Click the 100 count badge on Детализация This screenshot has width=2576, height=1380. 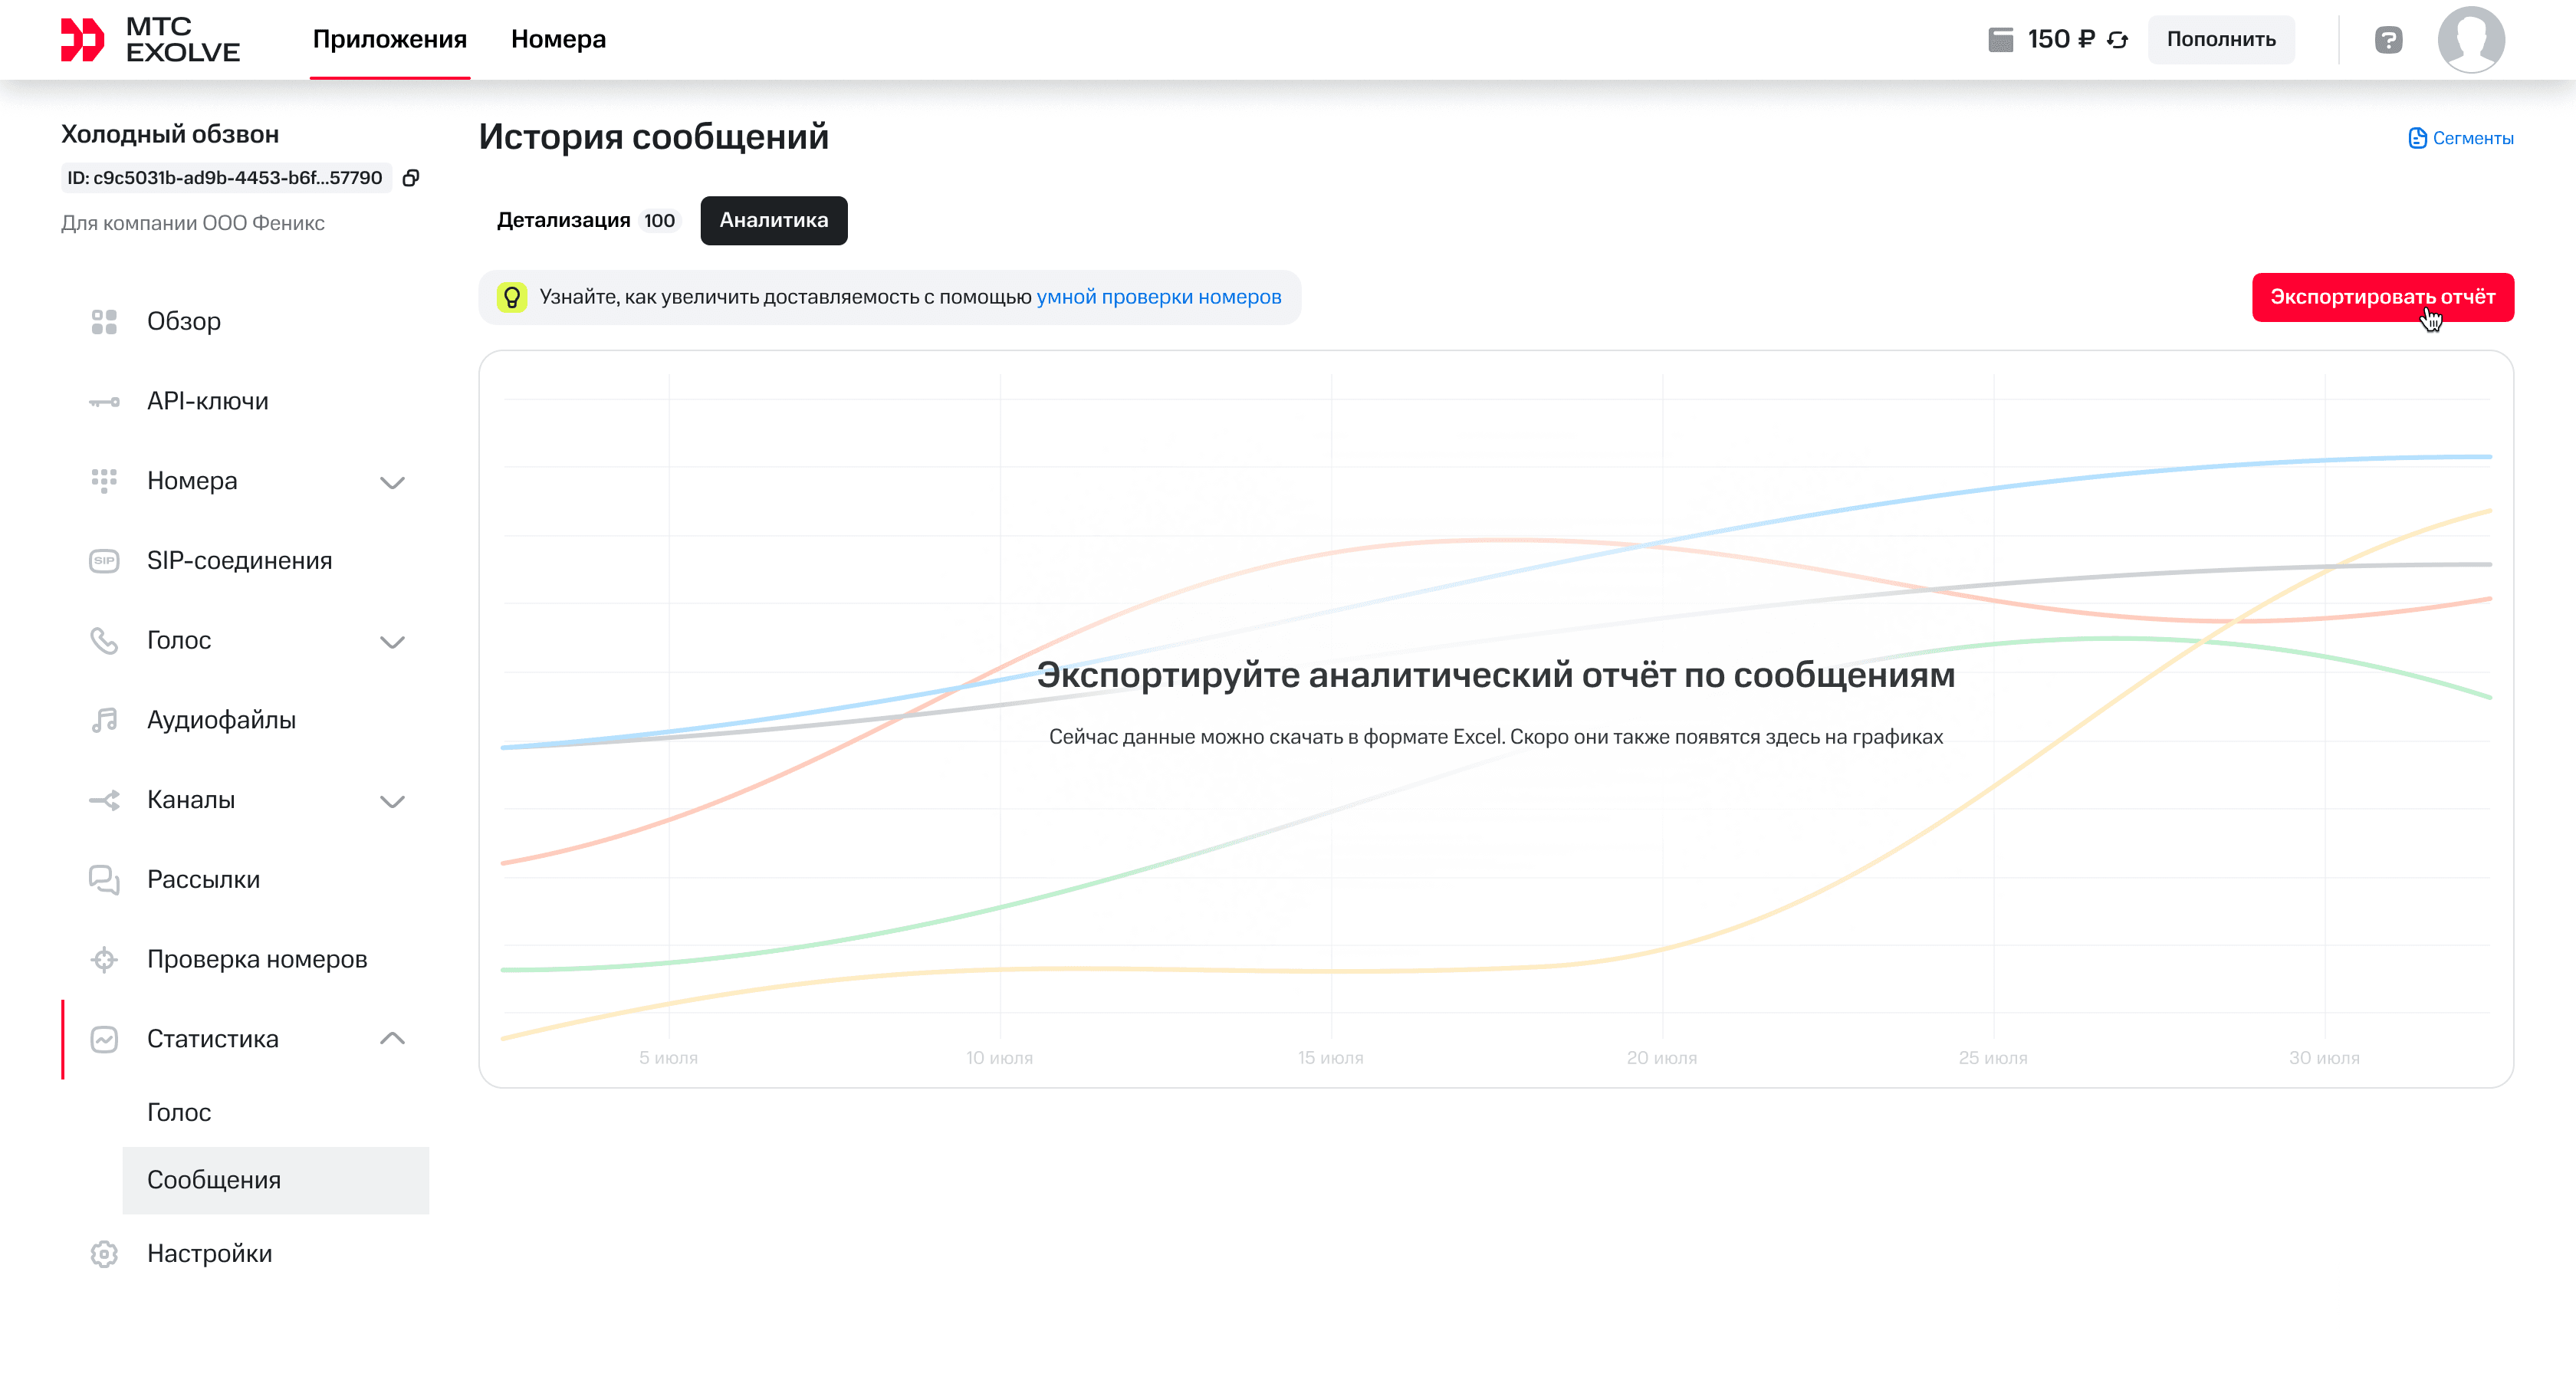tap(659, 221)
